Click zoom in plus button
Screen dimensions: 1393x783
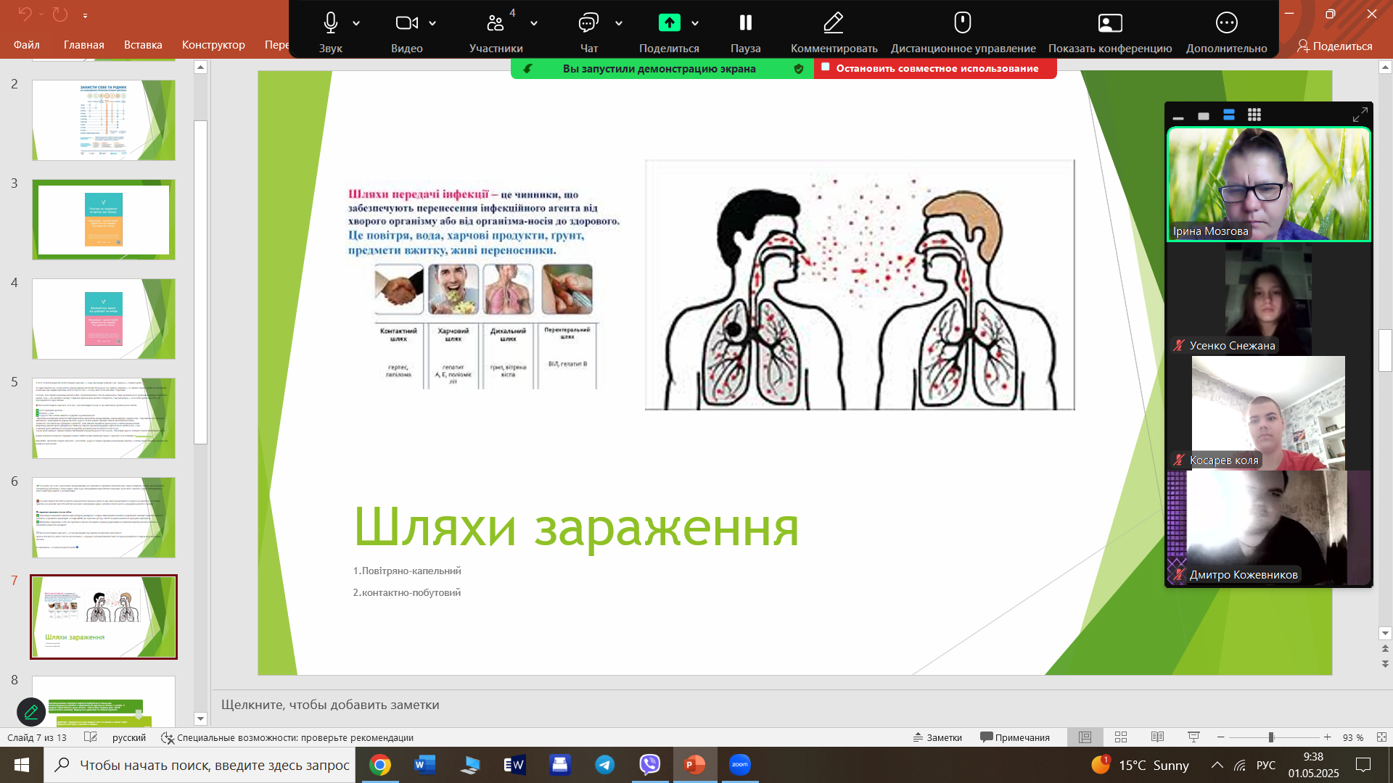point(1327,737)
